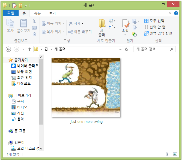Click 팁 in the address breadcrumb
Viewport: 182px width, 160px height.
point(46,49)
